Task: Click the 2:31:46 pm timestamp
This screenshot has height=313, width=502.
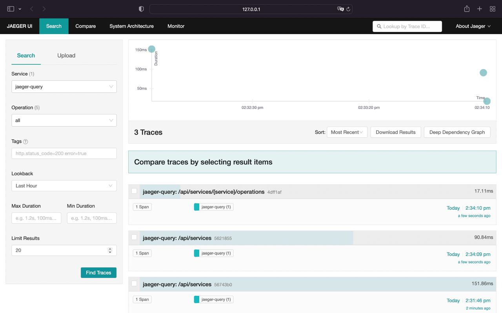Action: (x=478, y=300)
